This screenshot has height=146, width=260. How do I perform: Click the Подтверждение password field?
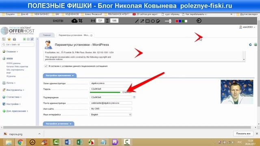click(x=111, y=97)
